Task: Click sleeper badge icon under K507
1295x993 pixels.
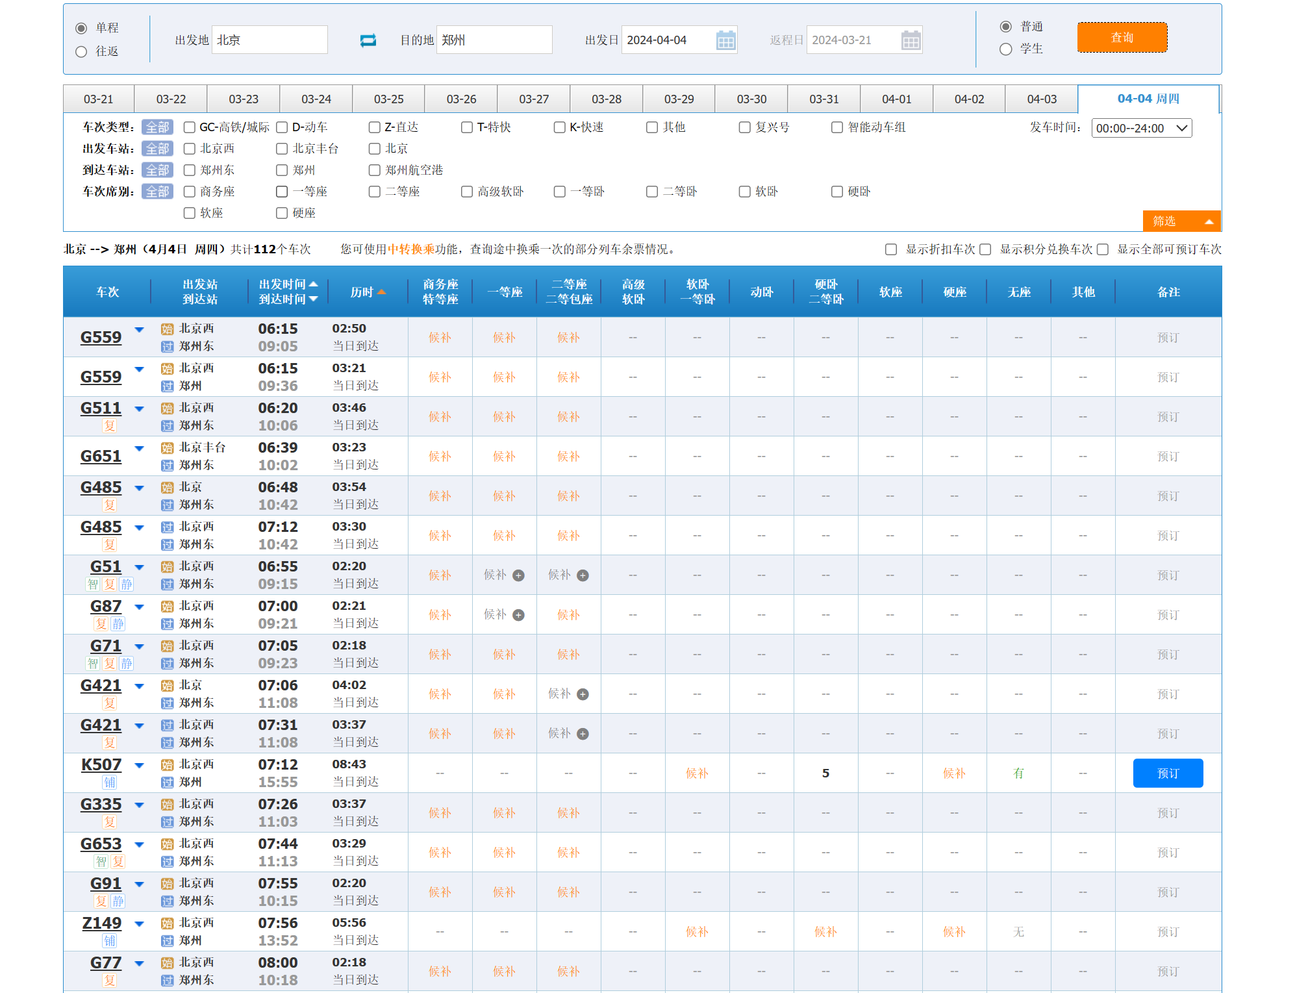Action: (x=110, y=782)
